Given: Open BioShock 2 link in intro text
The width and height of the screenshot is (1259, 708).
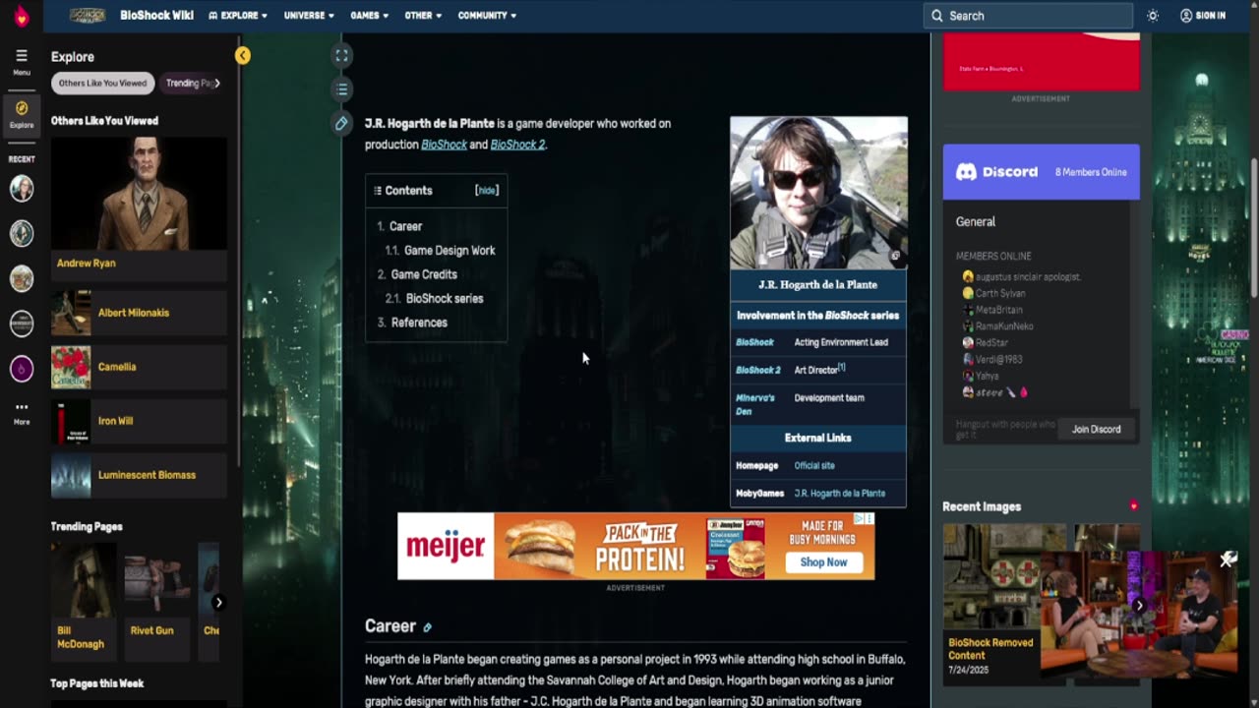Looking at the screenshot, I should point(517,145).
